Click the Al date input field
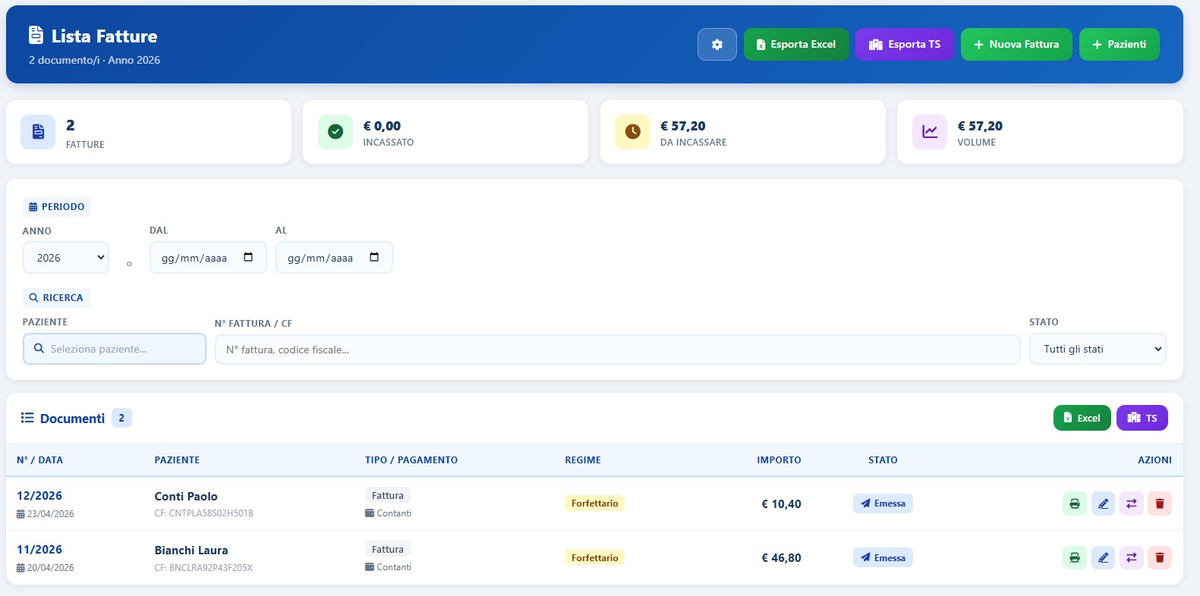 pos(334,258)
